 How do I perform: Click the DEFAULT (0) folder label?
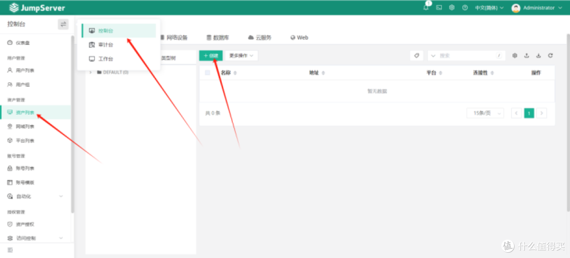point(116,72)
